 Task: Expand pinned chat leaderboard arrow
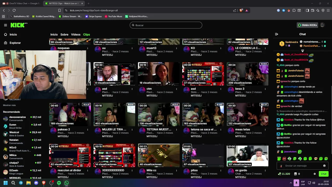click(x=302, y=51)
